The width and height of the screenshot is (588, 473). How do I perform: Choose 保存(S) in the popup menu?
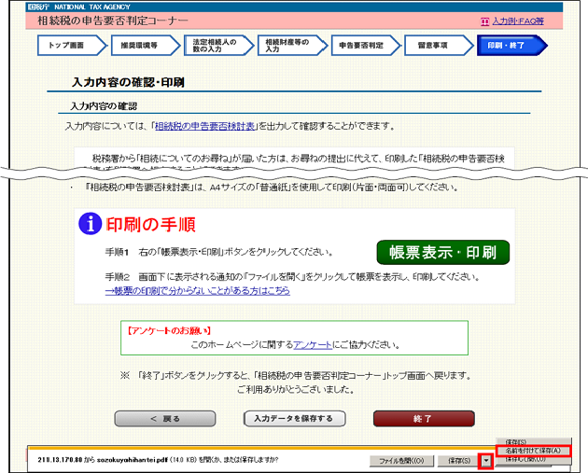tap(533, 442)
